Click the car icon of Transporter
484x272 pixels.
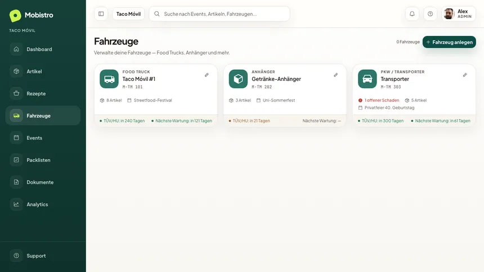(x=368, y=79)
